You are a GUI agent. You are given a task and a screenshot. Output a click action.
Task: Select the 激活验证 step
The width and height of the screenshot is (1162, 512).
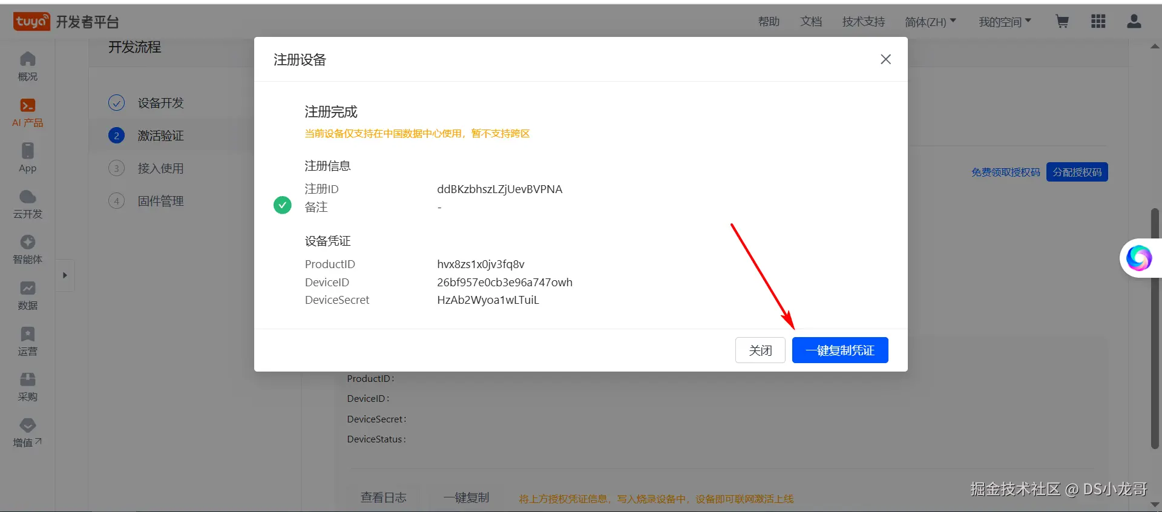pos(160,136)
